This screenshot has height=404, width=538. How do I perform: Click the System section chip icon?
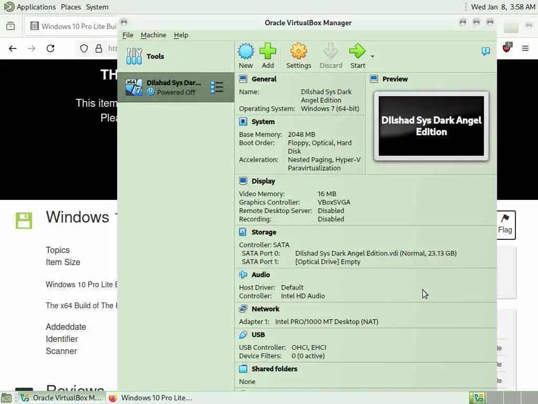click(x=243, y=122)
